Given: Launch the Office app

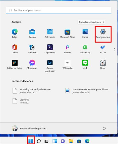Looking at the screenshot, I should [x=15, y=49].
